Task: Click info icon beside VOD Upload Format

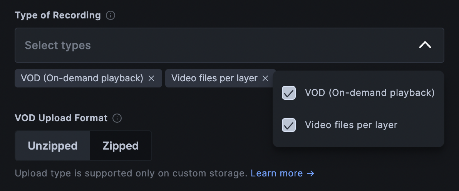Action: point(117,118)
